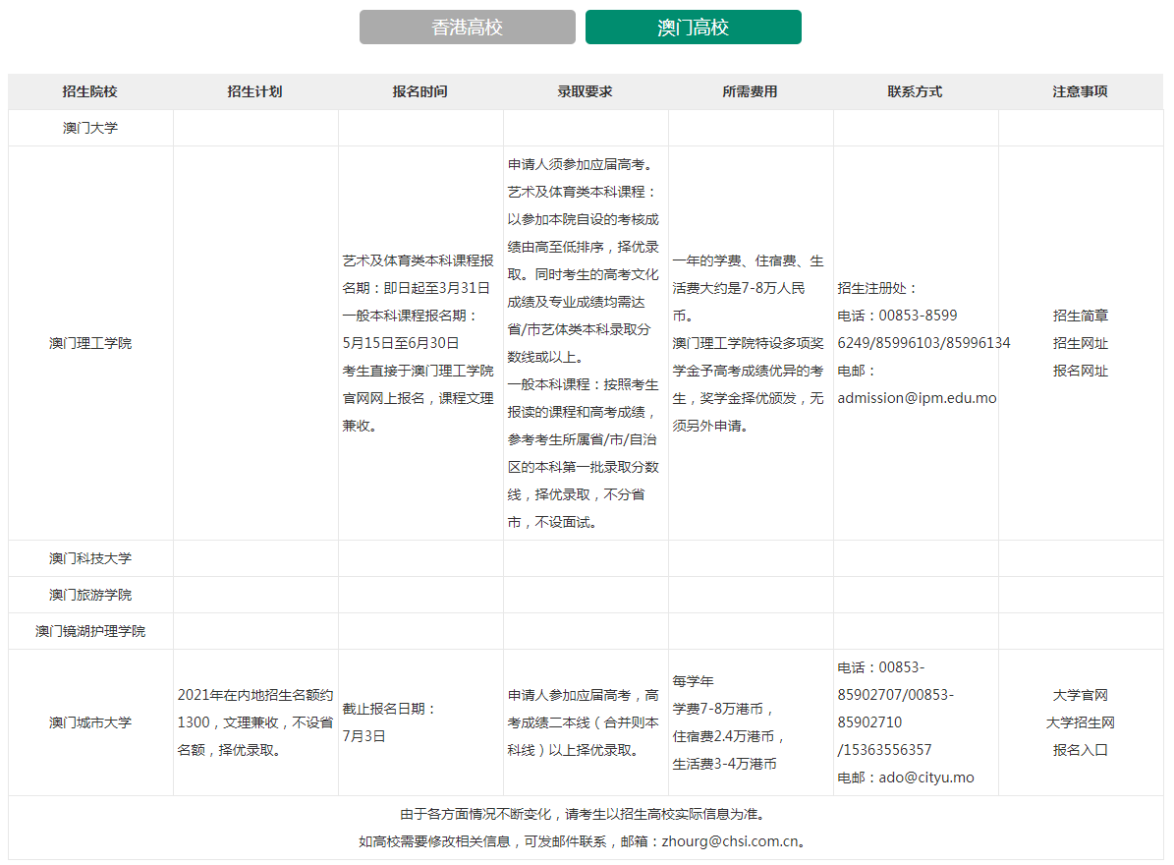Select the 澳门科技大学 row name
This screenshot has width=1174, height=865.
(90, 558)
